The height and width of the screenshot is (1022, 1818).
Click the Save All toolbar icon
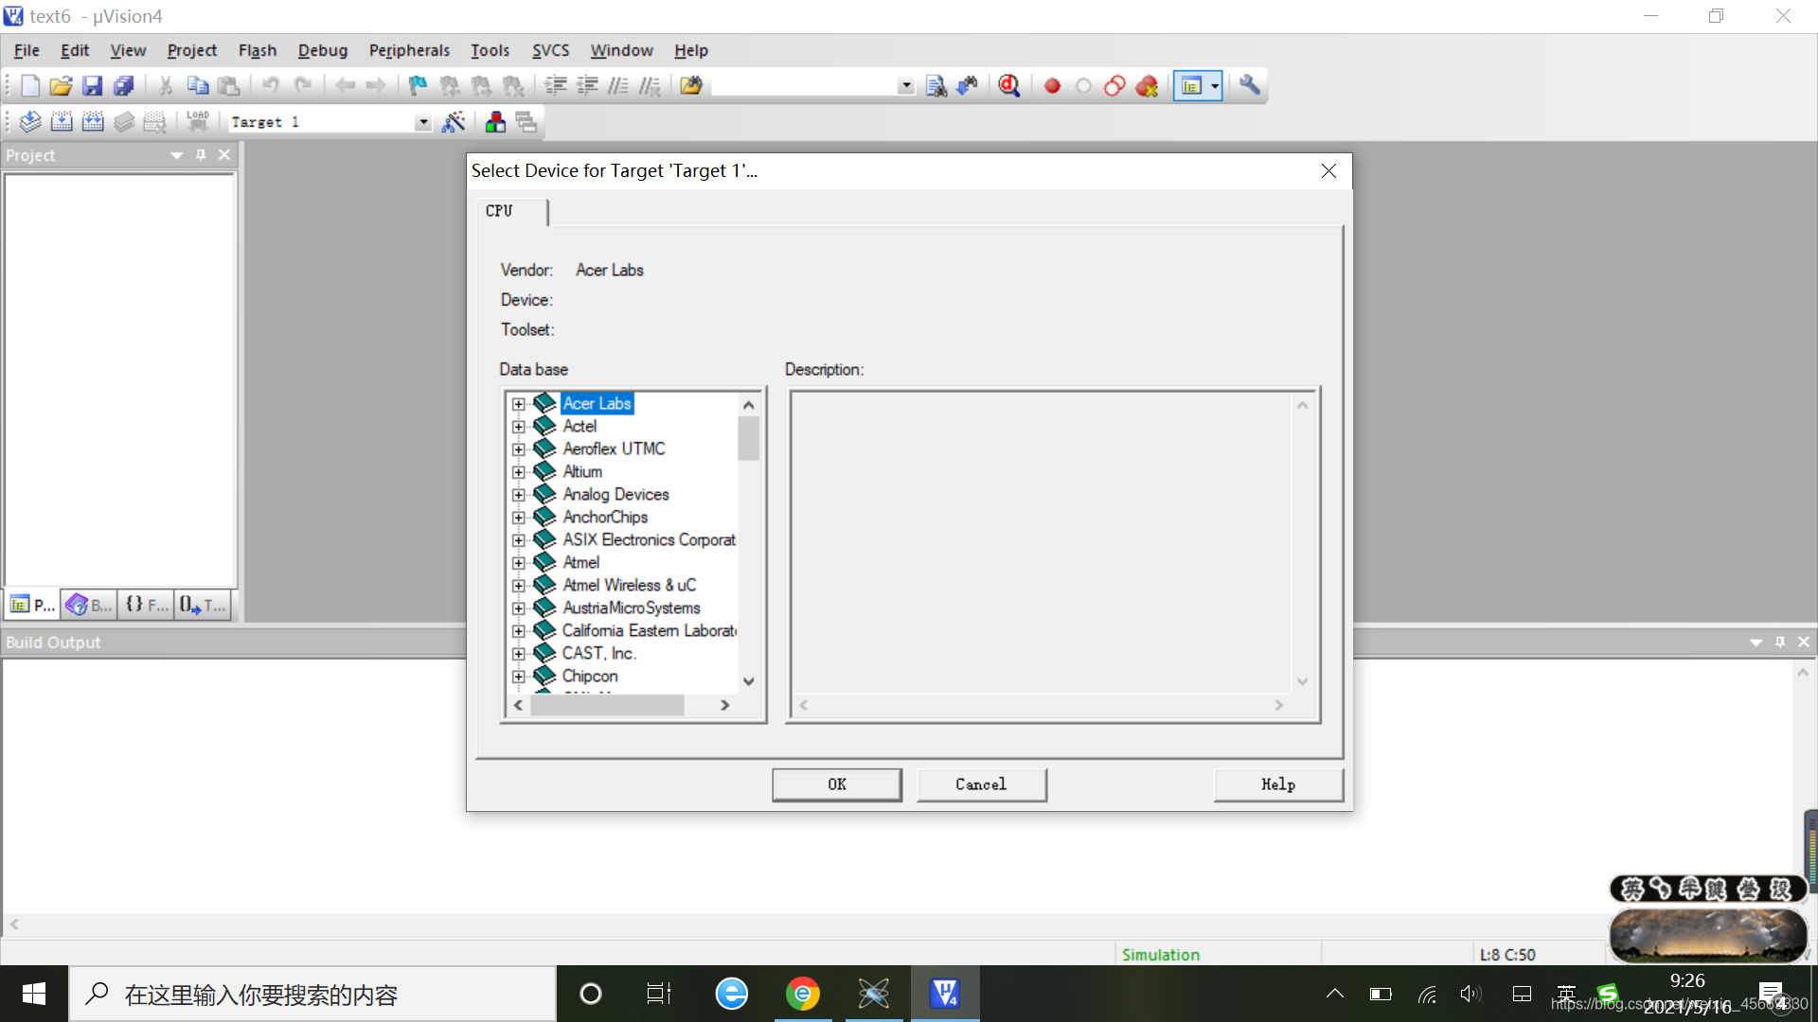[124, 86]
